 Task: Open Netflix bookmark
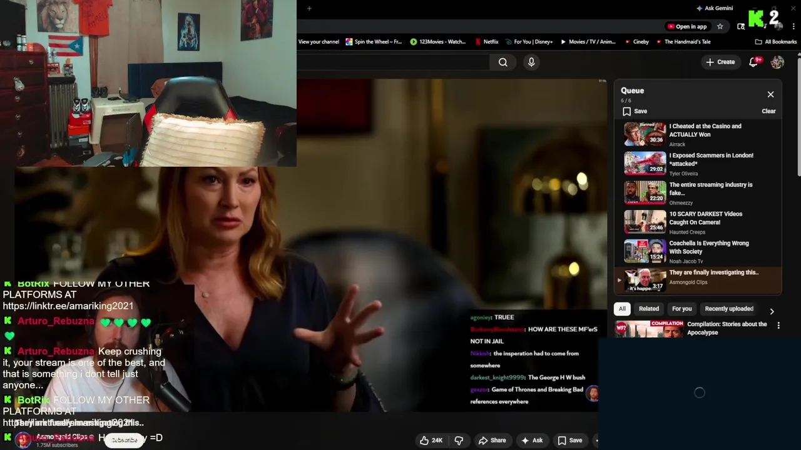(486, 42)
